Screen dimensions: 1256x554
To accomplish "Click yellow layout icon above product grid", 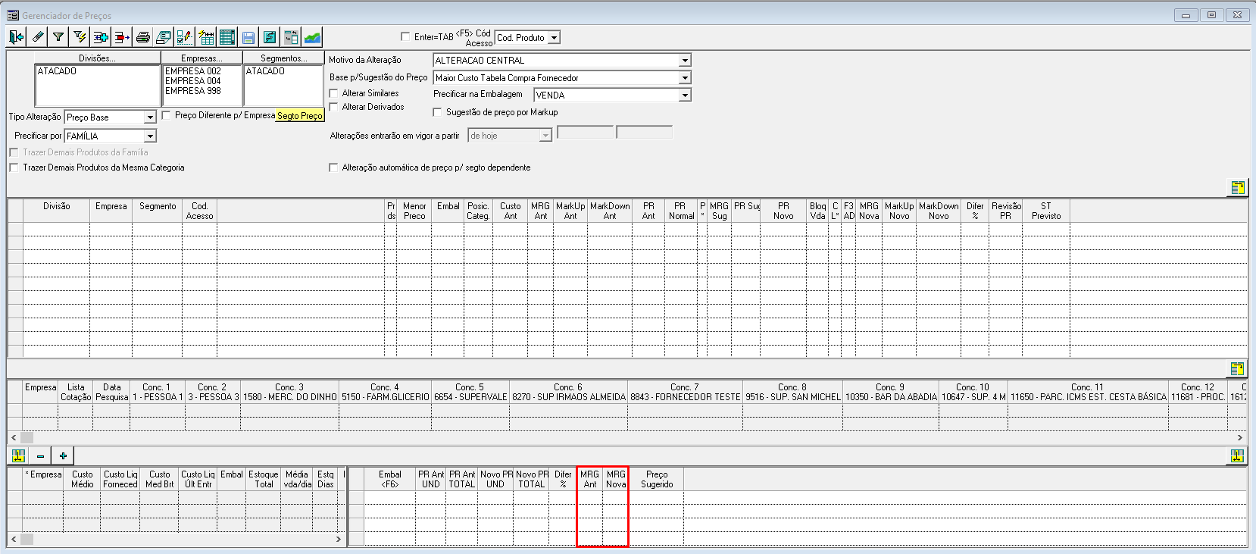I will click(1238, 188).
